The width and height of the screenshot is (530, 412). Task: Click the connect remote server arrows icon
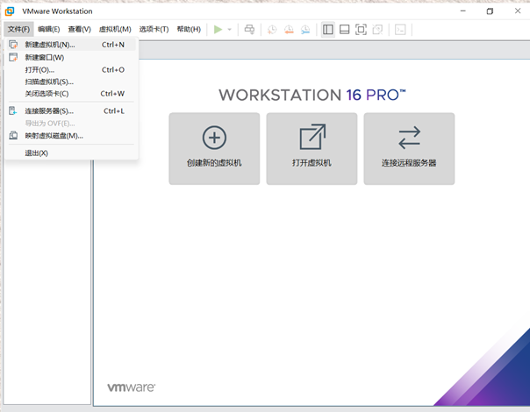409,138
